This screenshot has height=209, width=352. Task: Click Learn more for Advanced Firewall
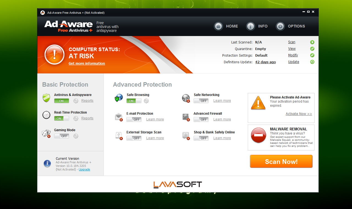pyautogui.click(x=222, y=119)
